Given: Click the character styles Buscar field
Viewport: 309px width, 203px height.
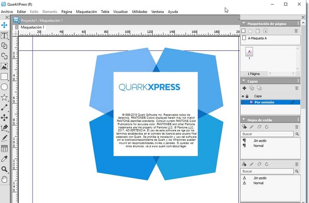Looking at the screenshot, I should click(x=267, y=171).
